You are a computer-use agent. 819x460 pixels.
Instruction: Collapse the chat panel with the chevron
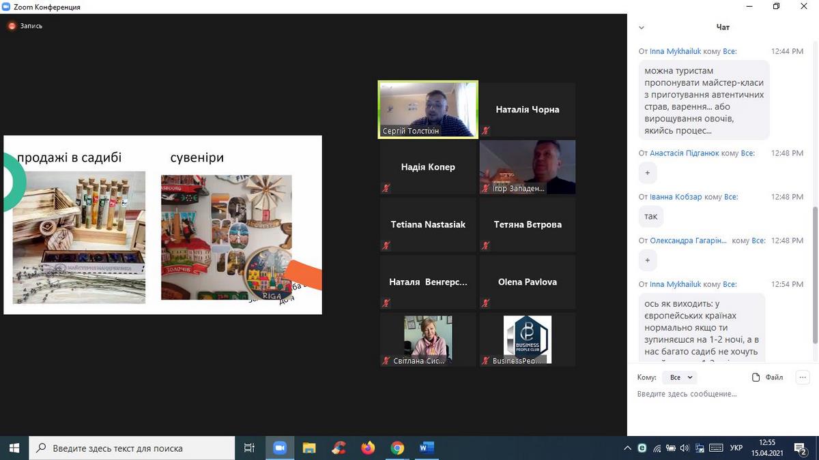coord(642,28)
